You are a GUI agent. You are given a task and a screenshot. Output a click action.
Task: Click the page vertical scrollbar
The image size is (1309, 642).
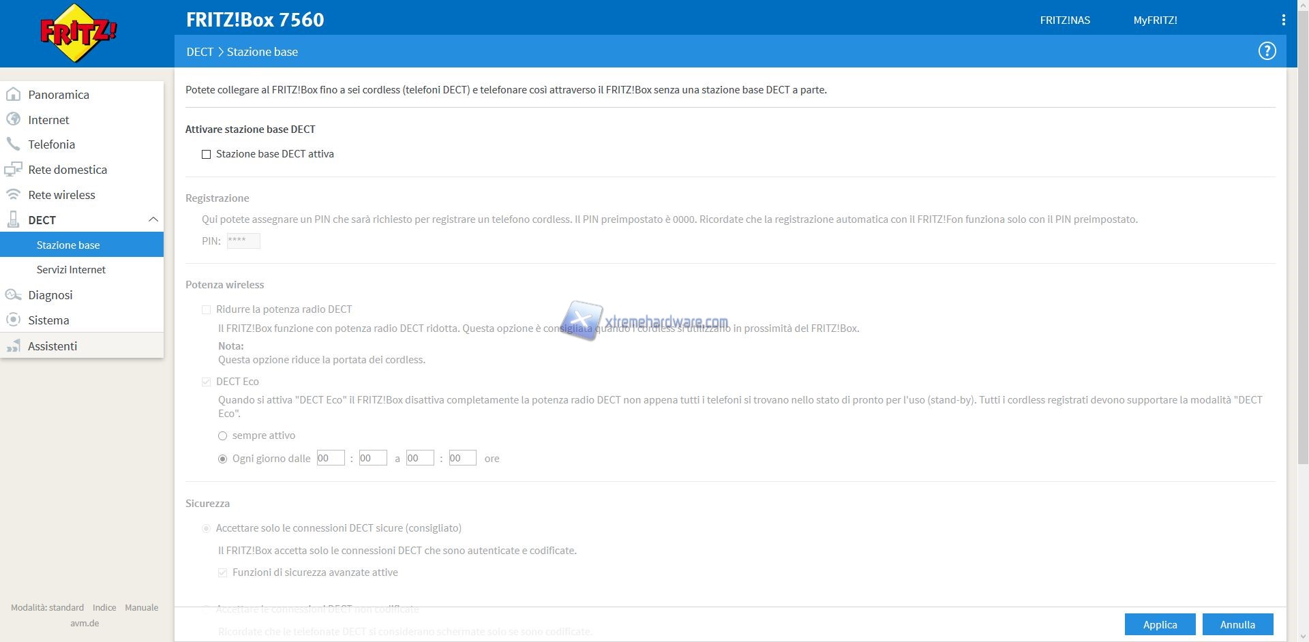click(x=1302, y=273)
